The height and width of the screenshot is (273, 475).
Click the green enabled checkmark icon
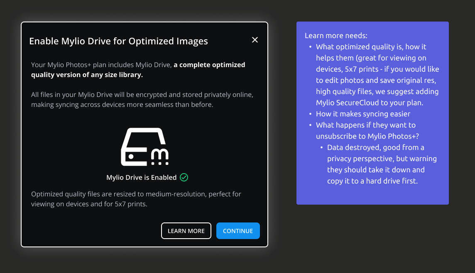click(184, 177)
